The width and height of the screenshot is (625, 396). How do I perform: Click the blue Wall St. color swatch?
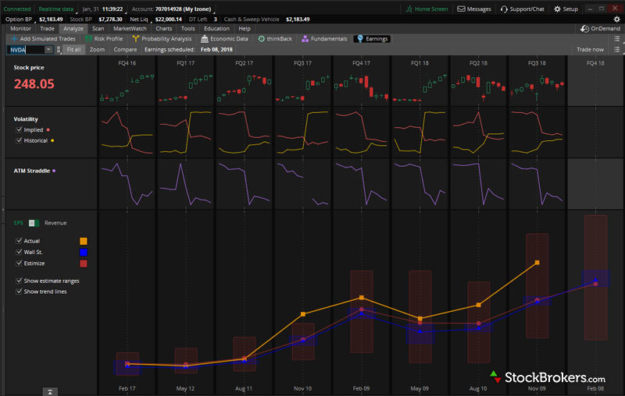(84, 252)
